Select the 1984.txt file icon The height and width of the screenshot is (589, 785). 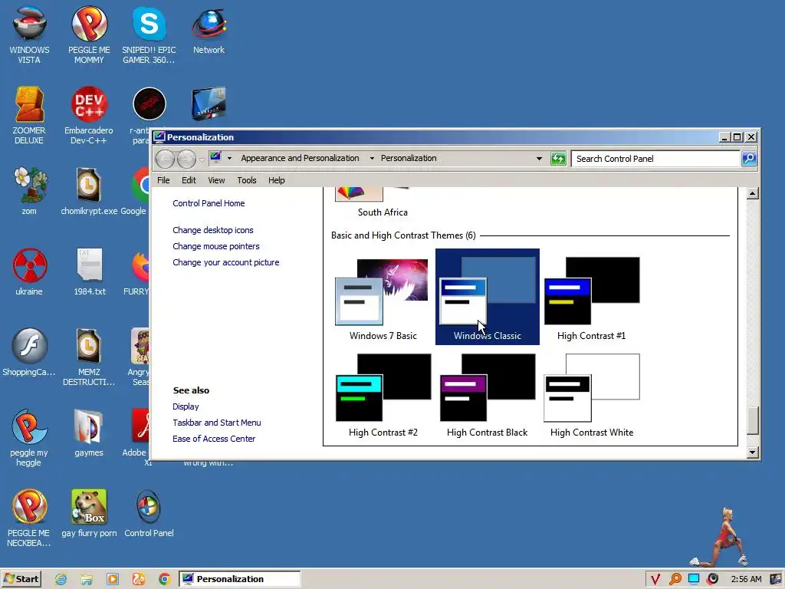point(90,271)
